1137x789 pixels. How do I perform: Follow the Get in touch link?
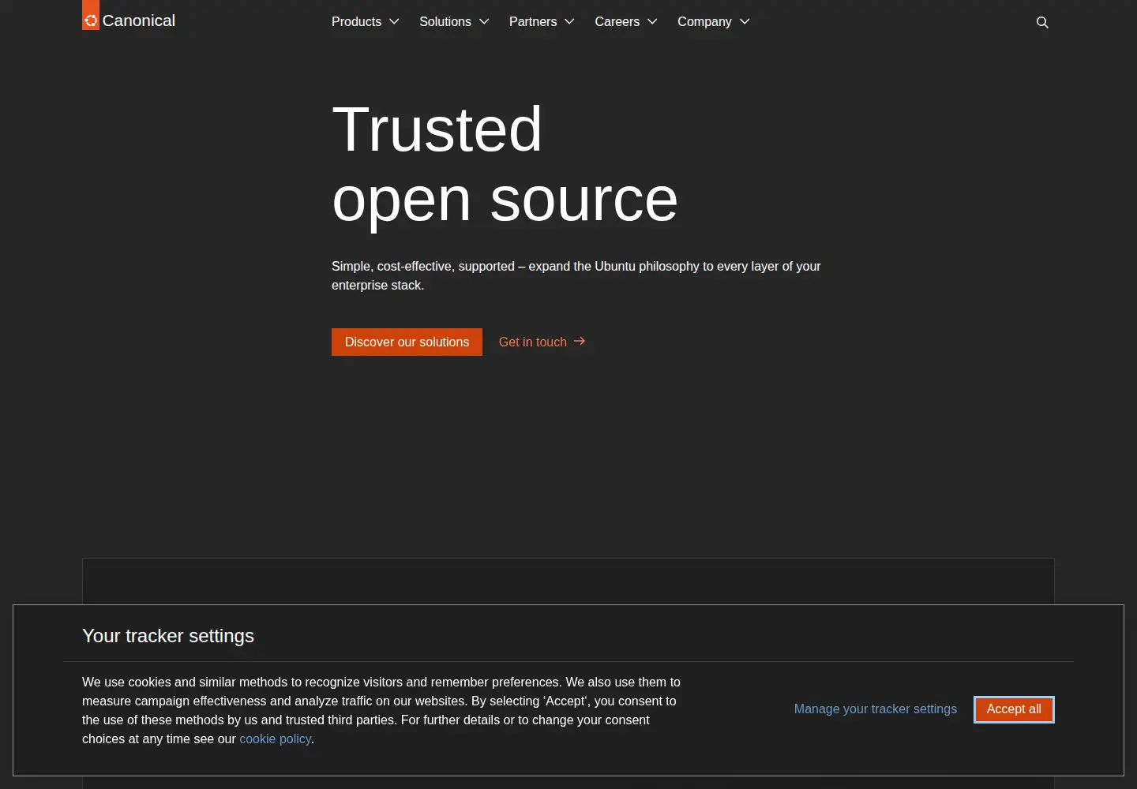pyautogui.click(x=542, y=342)
